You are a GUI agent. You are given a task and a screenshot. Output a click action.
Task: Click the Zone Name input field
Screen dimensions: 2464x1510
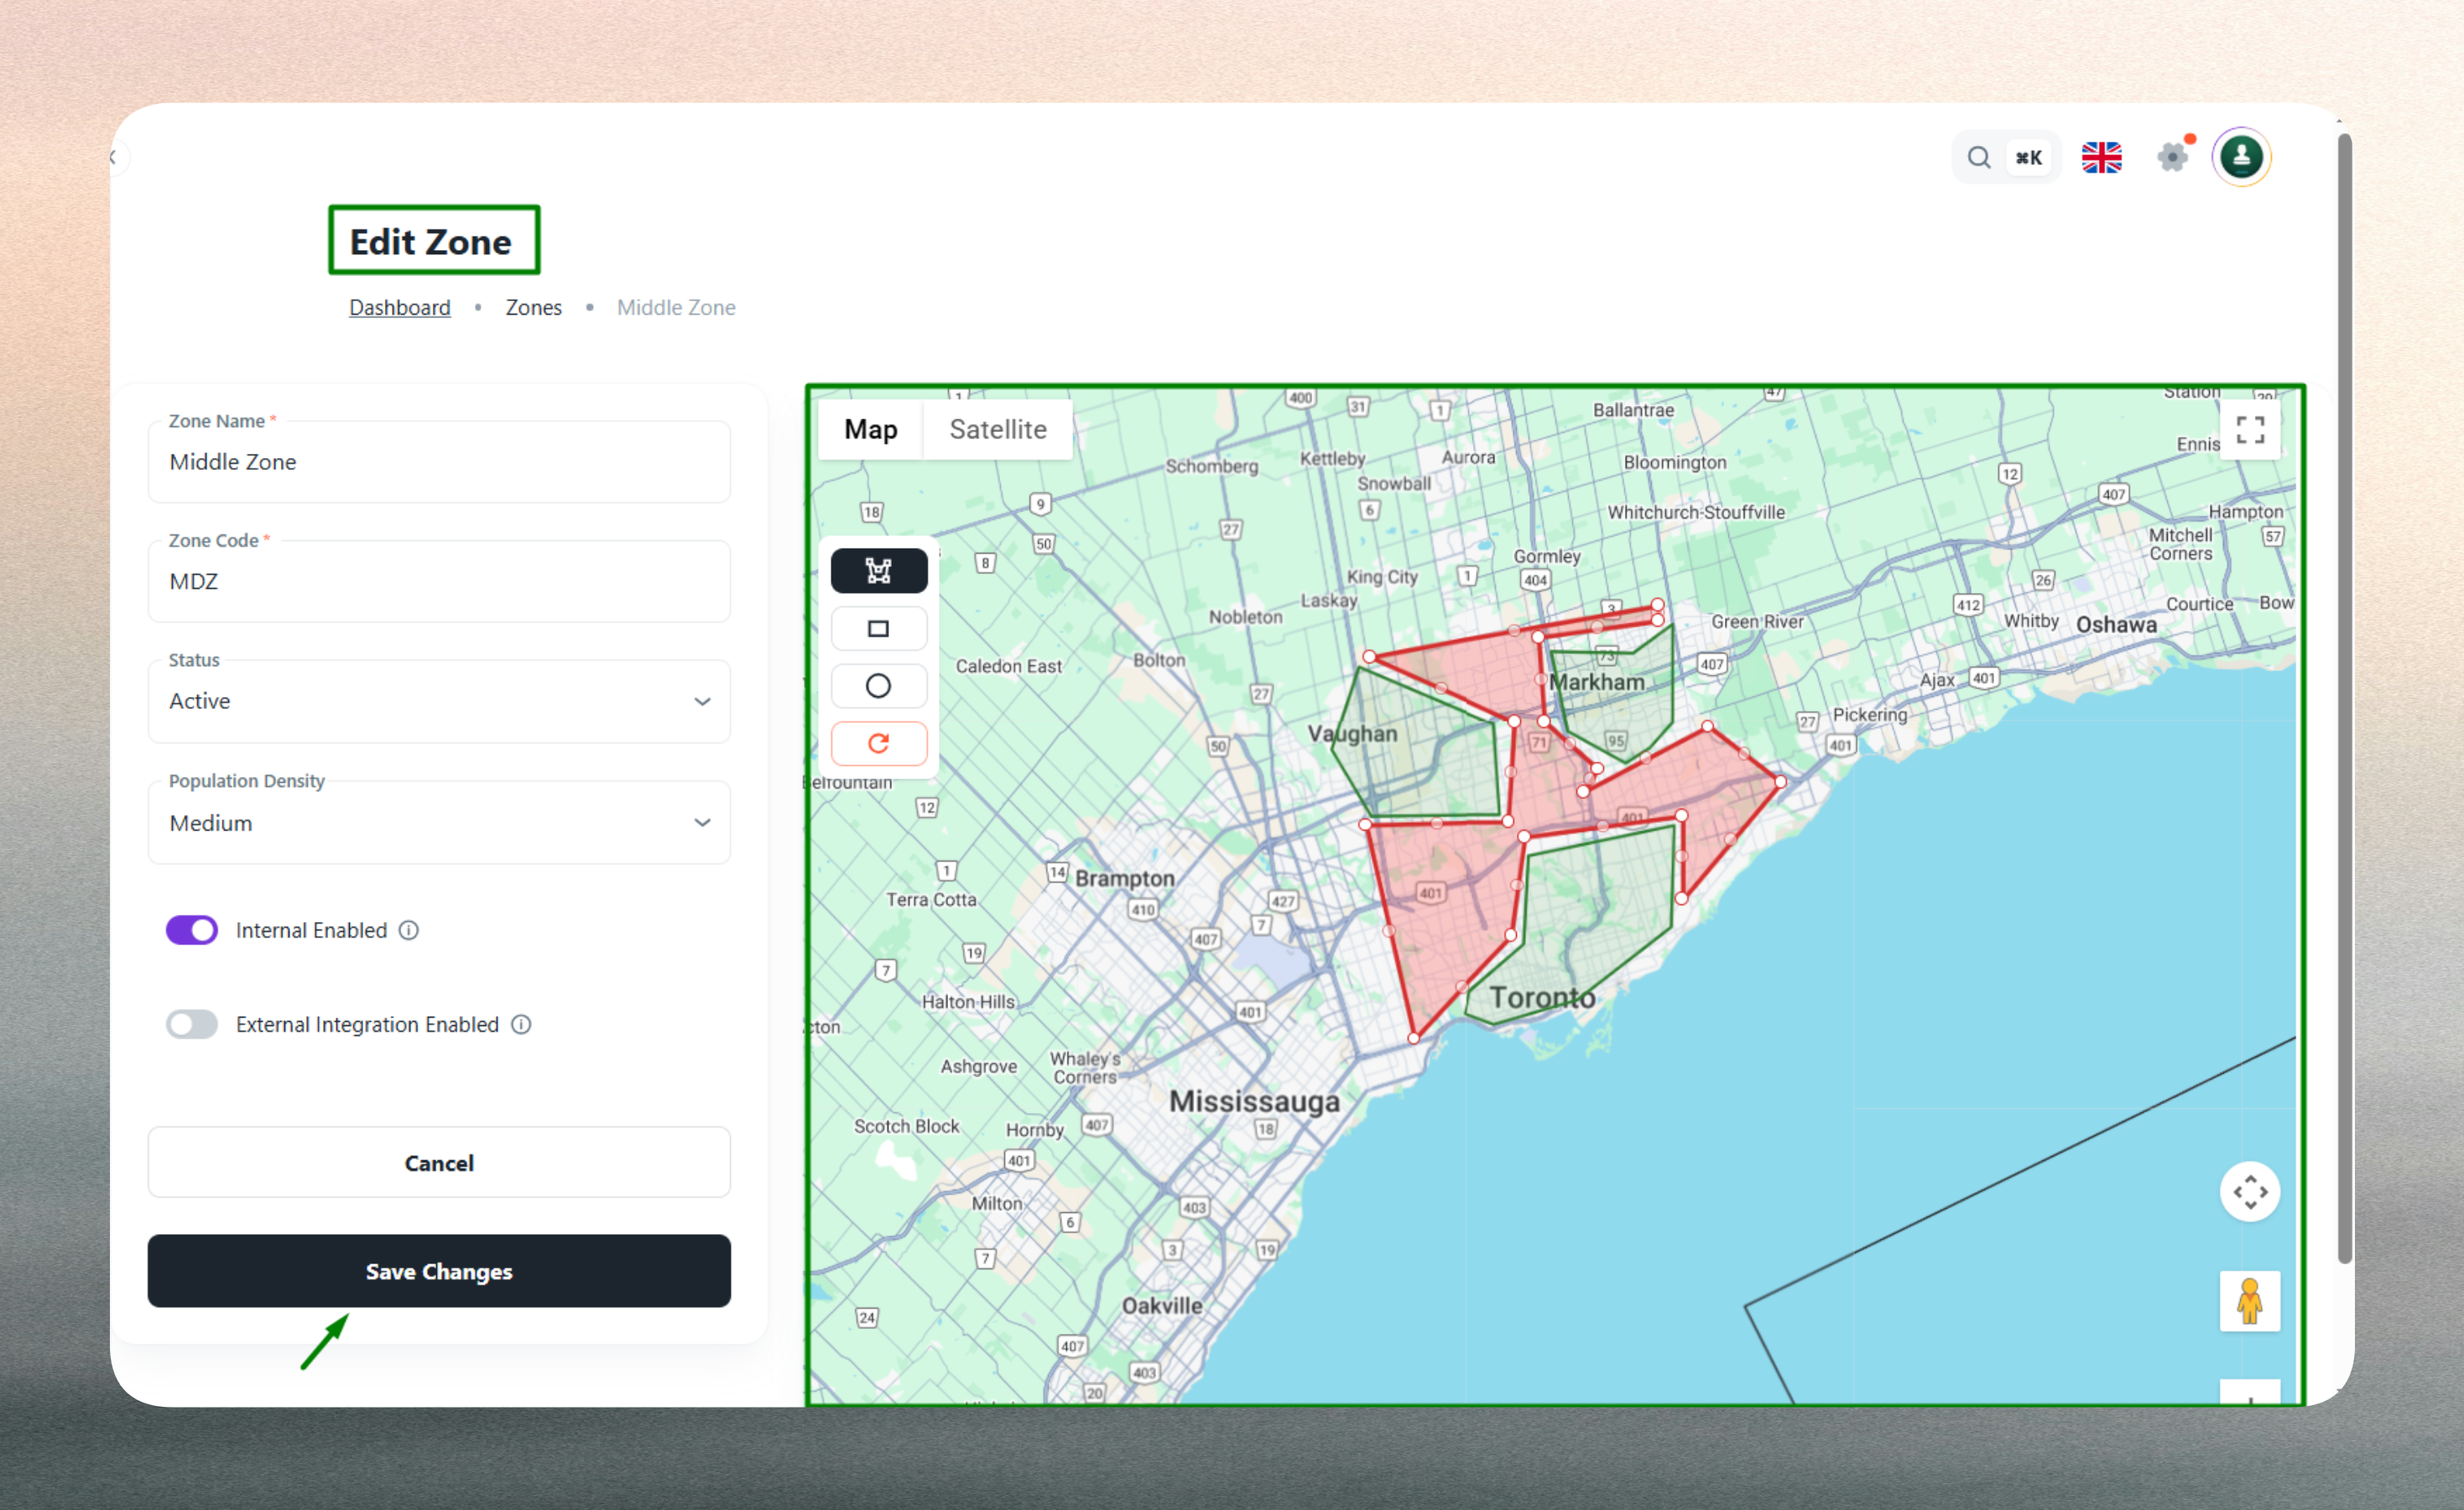pyautogui.click(x=439, y=462)
